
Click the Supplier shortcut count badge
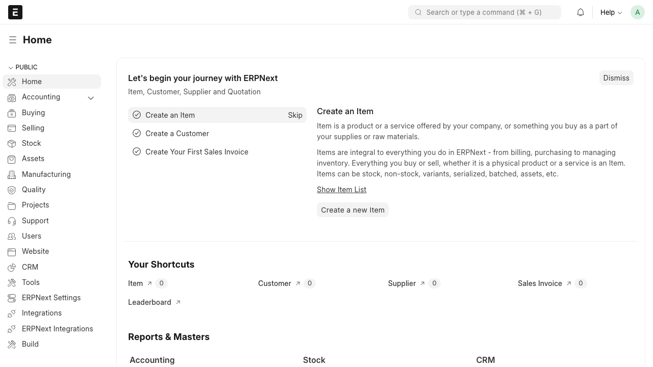[434, 283]
